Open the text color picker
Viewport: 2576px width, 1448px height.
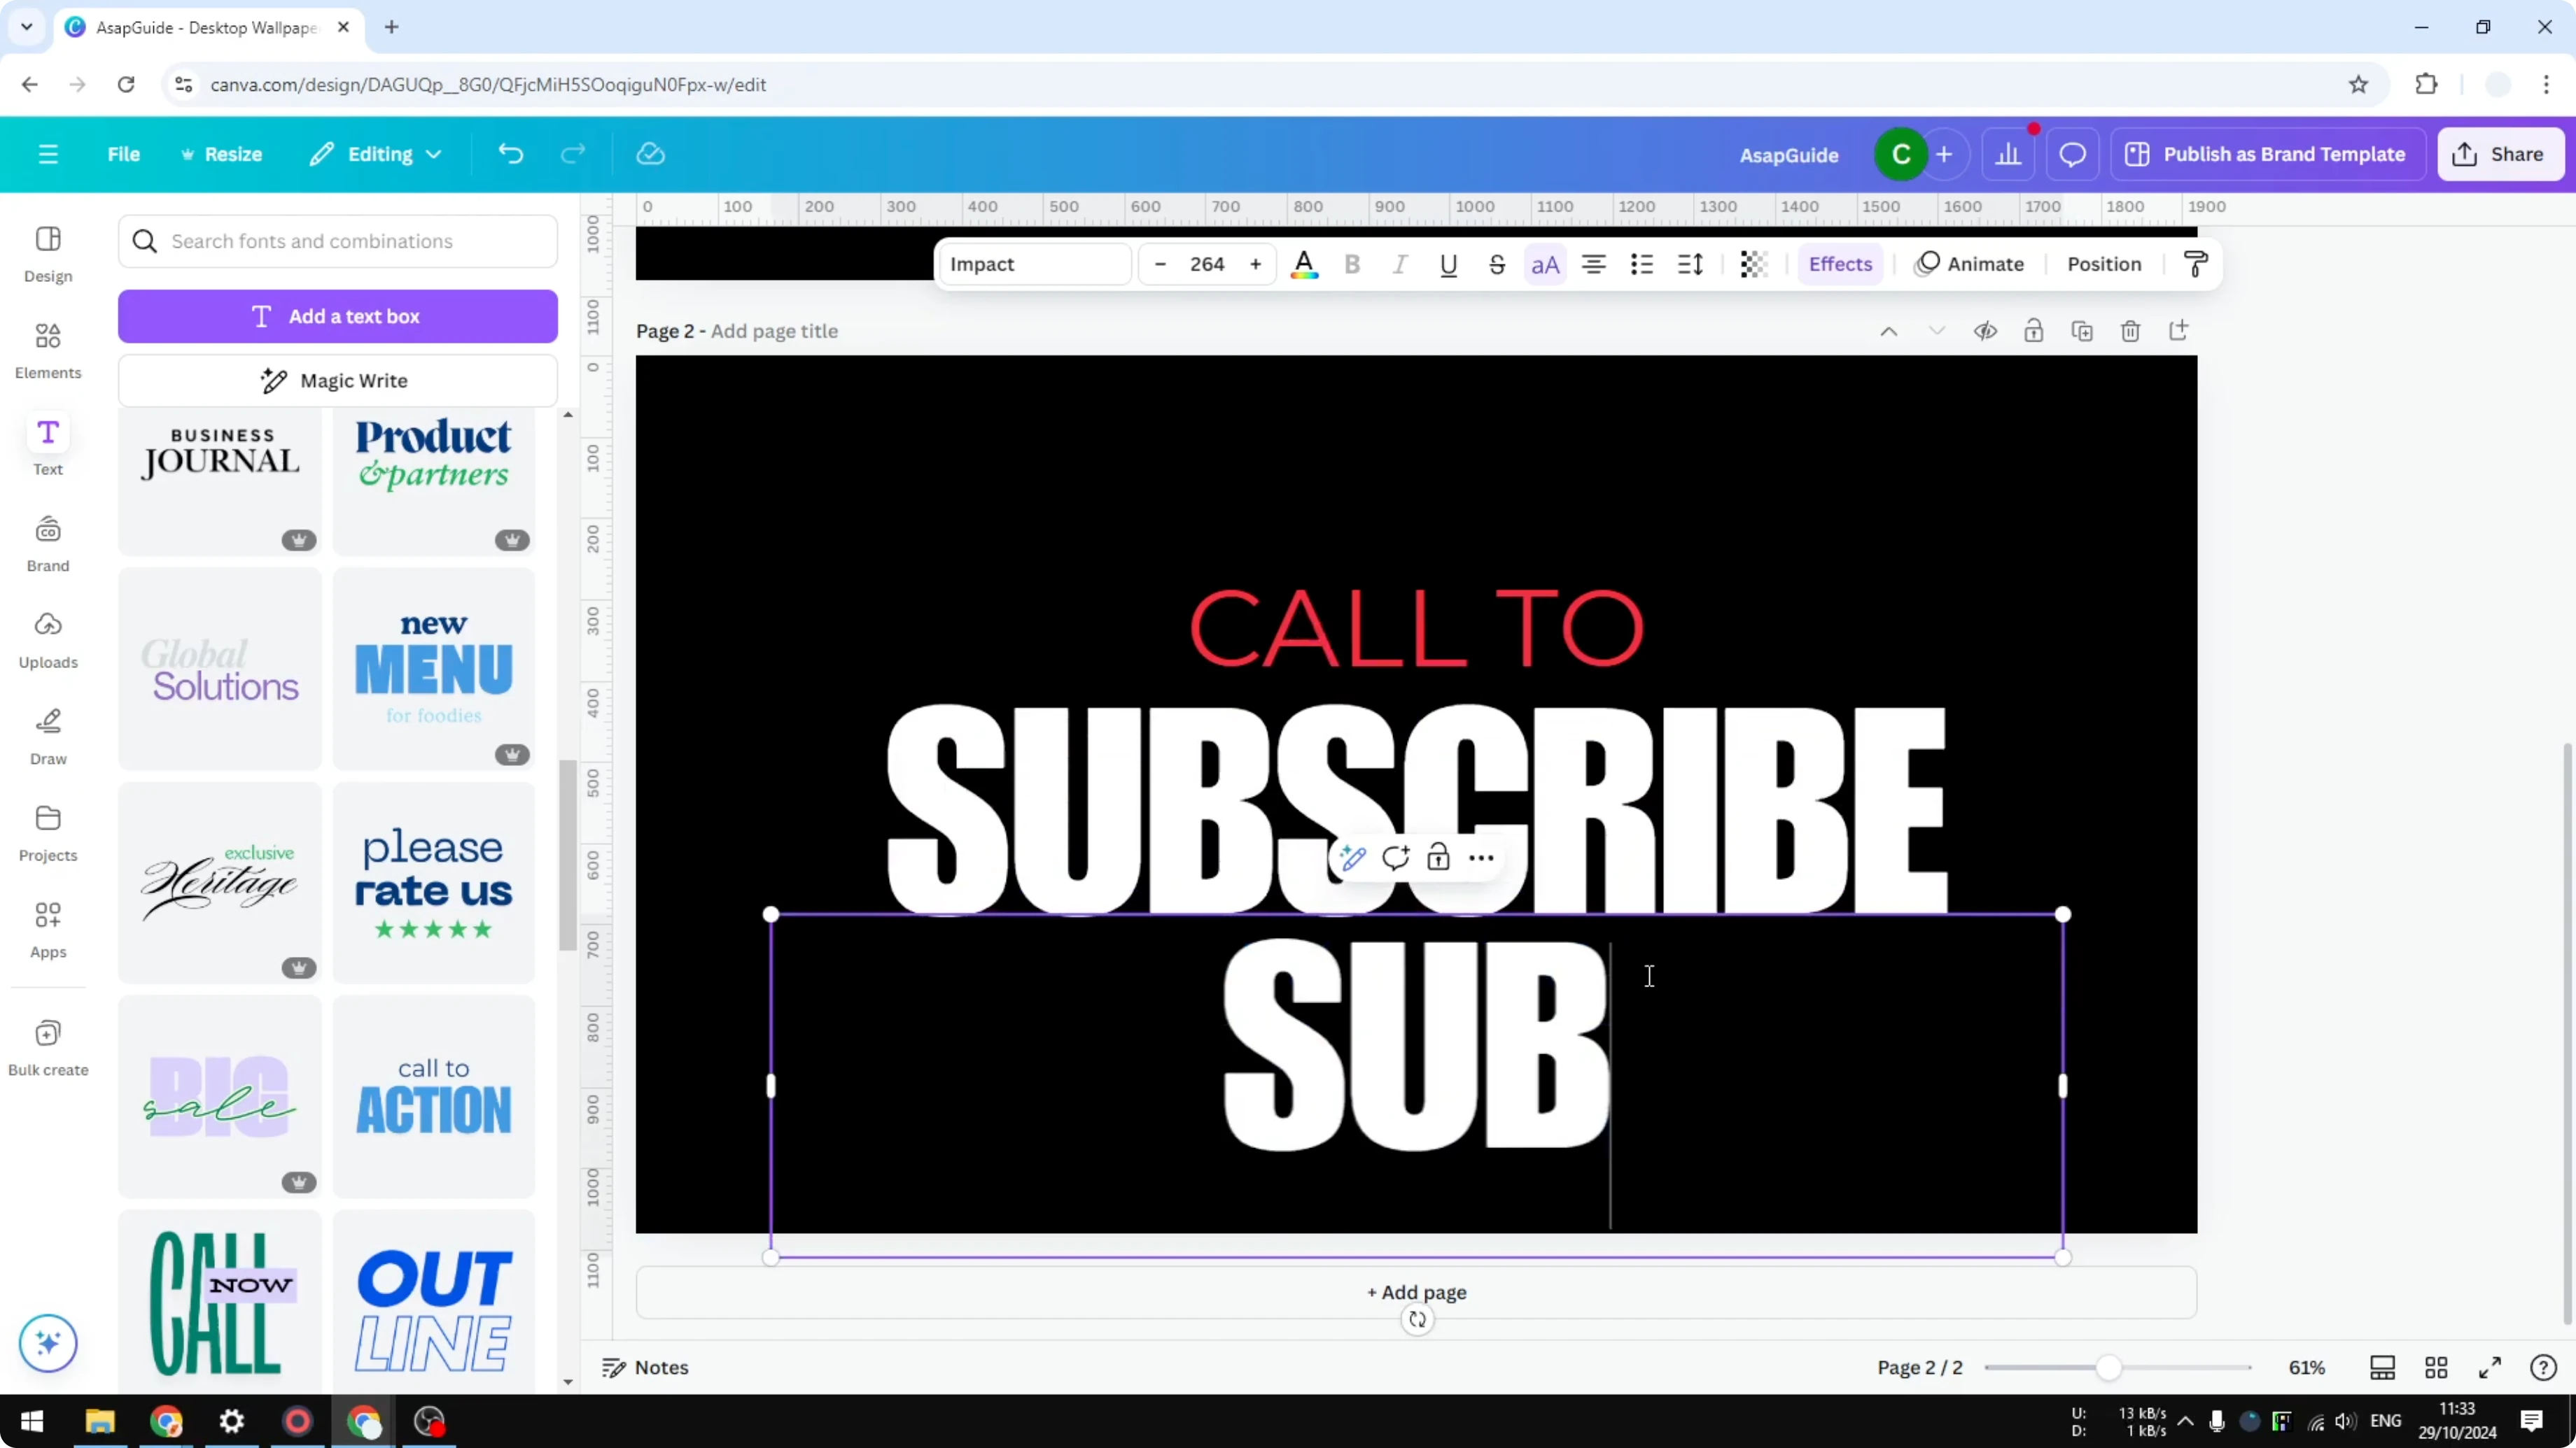point(1305,264)
